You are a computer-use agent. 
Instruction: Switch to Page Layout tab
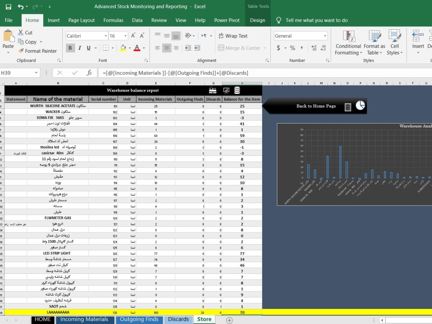click(x=82, y=20)
